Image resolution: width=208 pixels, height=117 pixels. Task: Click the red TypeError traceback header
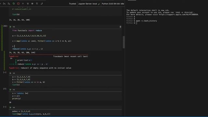(14, 57)
